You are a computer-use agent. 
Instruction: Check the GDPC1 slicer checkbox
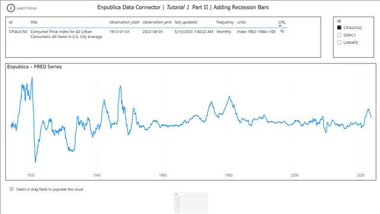click(x=339, y=35)
